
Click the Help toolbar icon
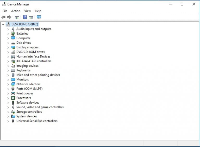tap(25, 17)
